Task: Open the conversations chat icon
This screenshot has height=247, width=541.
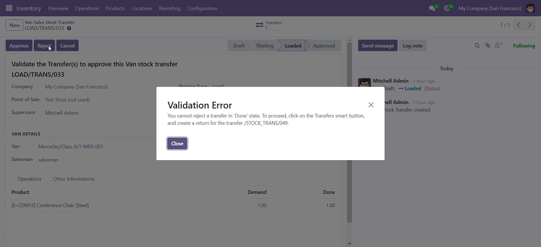Action: [432, 8]
